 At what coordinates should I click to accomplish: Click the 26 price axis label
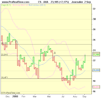point(94,40)
